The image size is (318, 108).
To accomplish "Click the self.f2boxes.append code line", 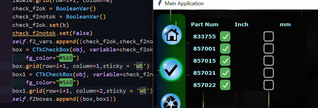I will click(x=64, y=99).
